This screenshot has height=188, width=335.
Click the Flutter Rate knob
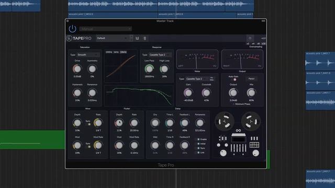click(134, 123)
